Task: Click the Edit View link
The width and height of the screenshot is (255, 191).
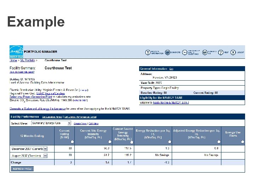Action: click(x=93, y=123)
